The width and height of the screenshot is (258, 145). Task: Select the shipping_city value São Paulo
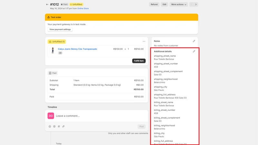point(159,90)
